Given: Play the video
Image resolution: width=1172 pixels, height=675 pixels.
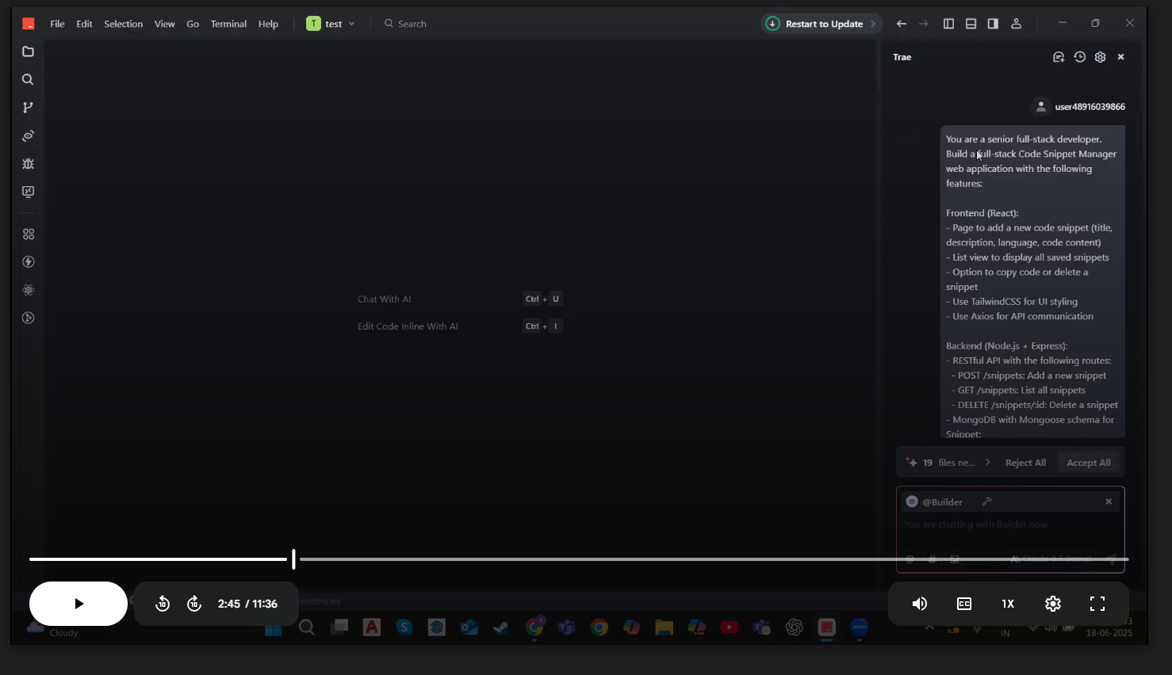Looking at the screenshot, I should [x=79, y=604].
